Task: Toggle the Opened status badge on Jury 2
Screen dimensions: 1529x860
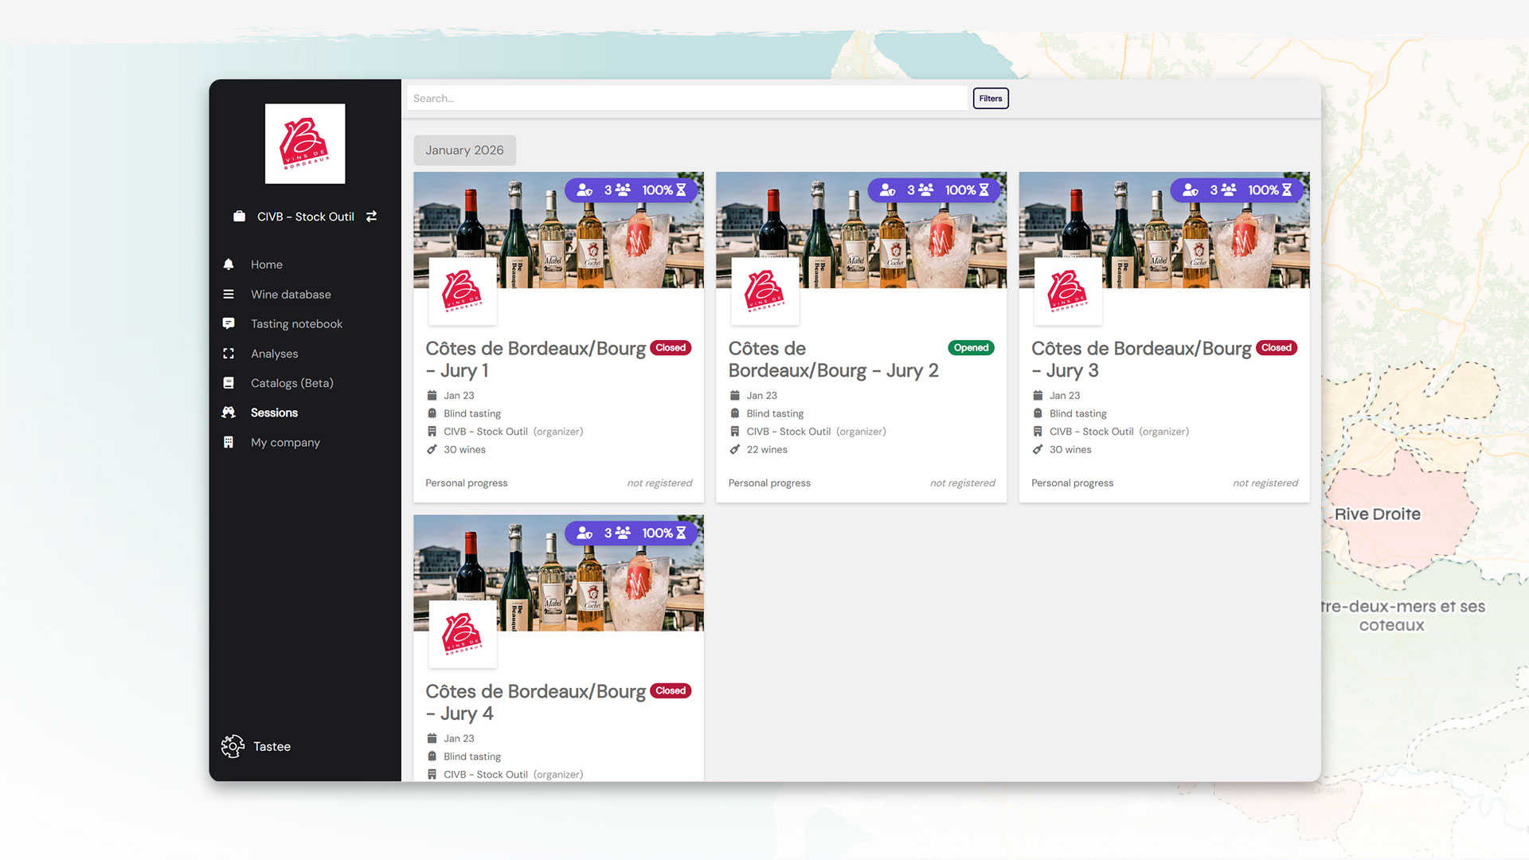Action: [971, 347]
